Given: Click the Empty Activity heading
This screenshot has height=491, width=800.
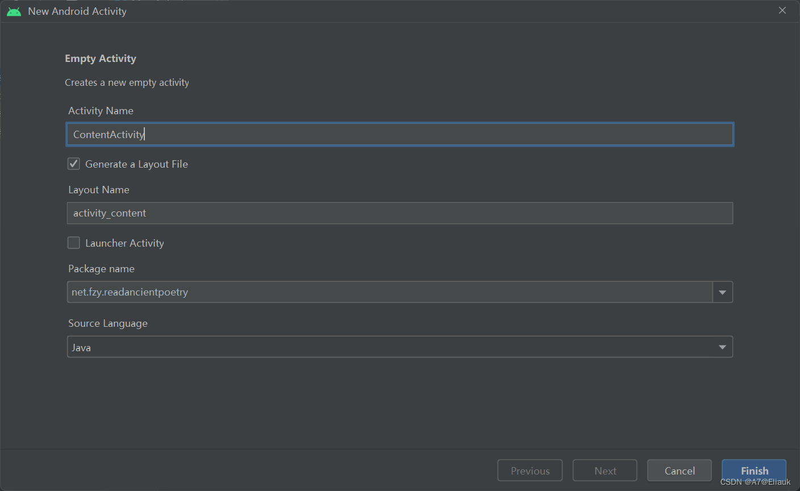Looking at the screenshot, I should [x=101, y=59].
